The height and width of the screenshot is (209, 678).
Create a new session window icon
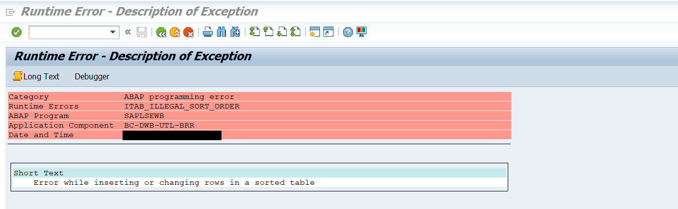click(x=315, y=32)
